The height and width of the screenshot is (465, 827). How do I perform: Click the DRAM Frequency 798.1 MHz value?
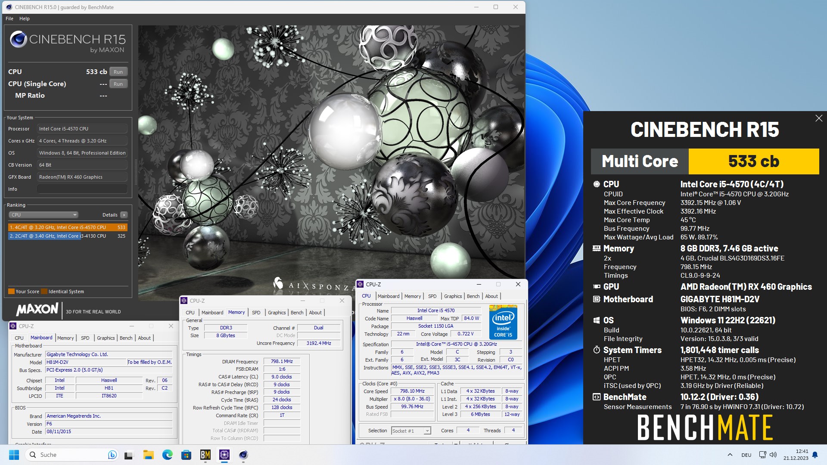pyautogui.click(x=282, y=362)
